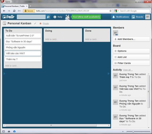Click the board icon beside Personal Kanban
The image size is (152, 134).
5,23
